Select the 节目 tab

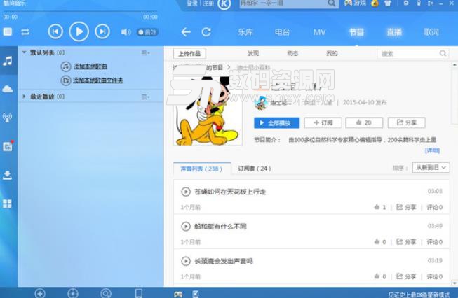[356, 32]
